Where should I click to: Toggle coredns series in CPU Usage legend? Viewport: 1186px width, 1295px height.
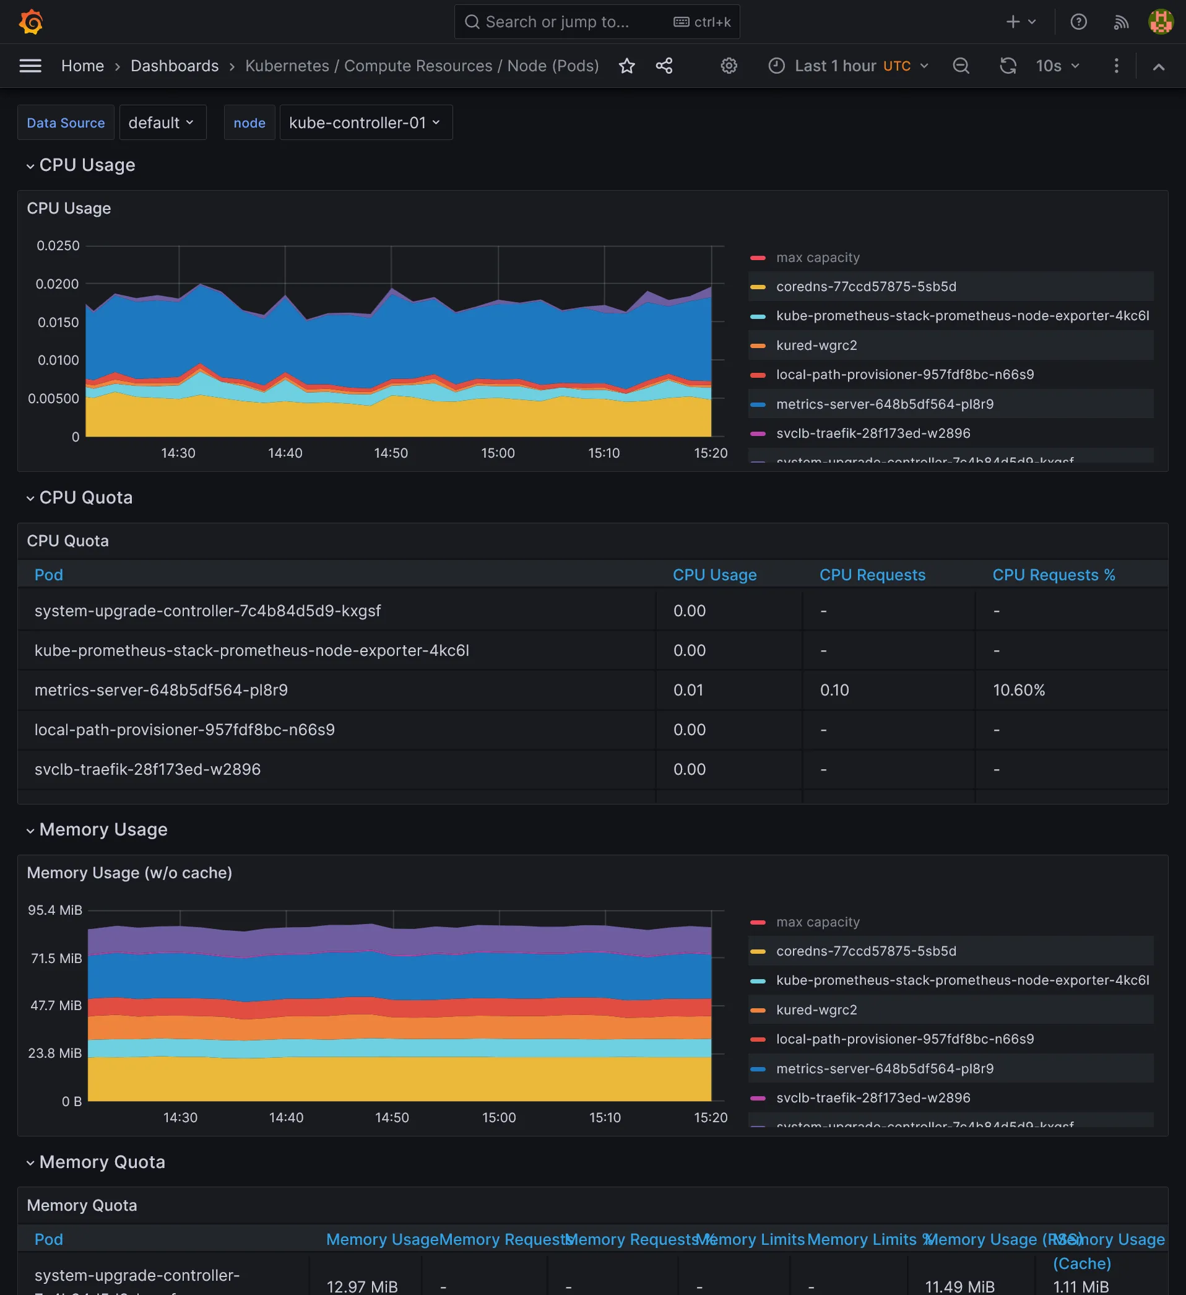[865, 287]
